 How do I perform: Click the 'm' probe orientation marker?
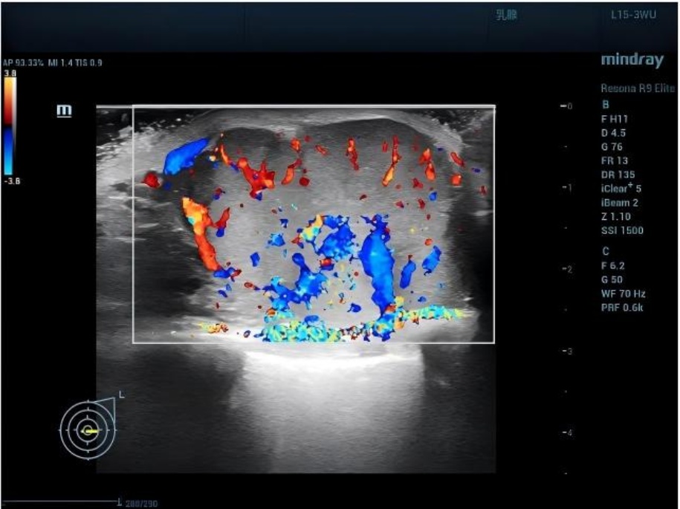click(65, 111)
